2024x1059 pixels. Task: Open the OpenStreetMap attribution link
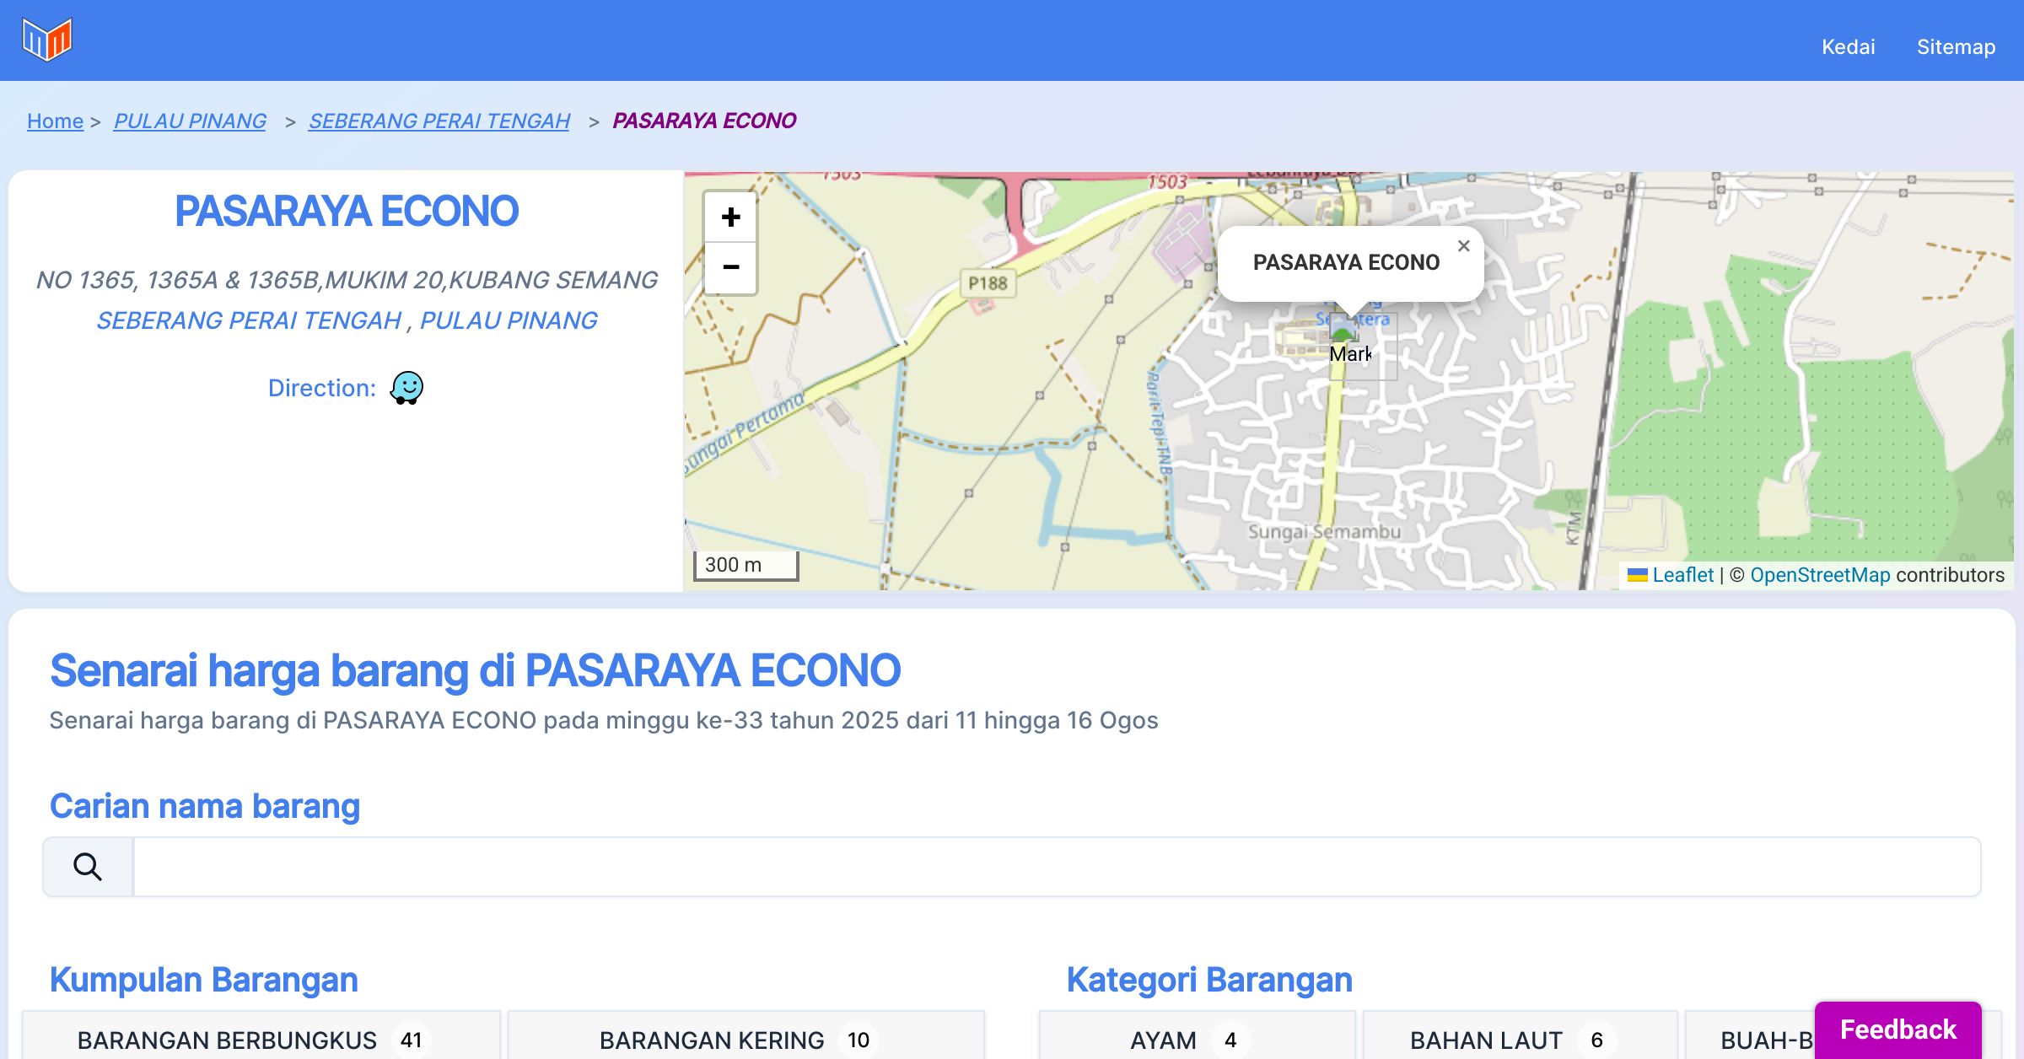point(1820,575)
